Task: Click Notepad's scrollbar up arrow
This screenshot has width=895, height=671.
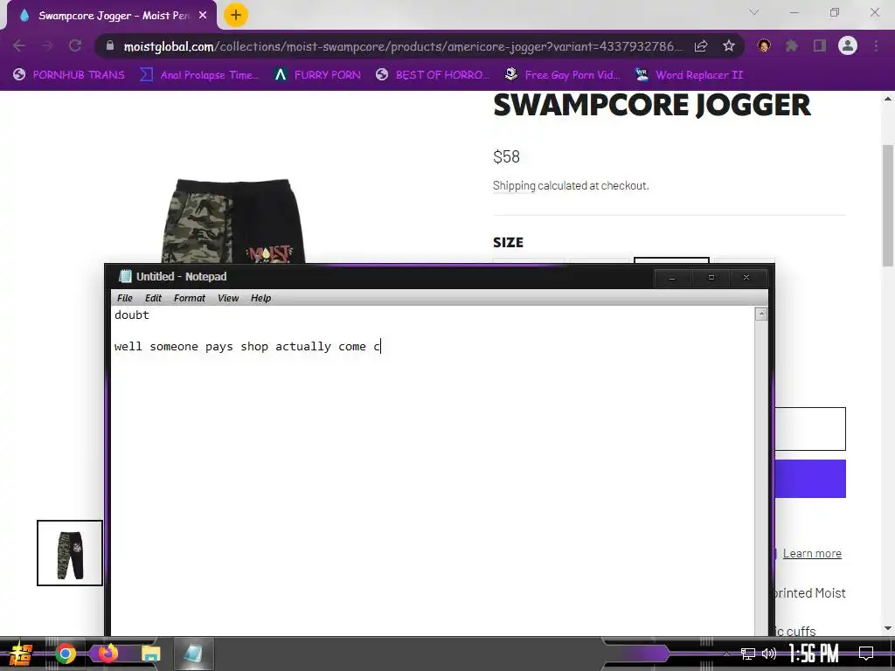Action: pos(761,314)
